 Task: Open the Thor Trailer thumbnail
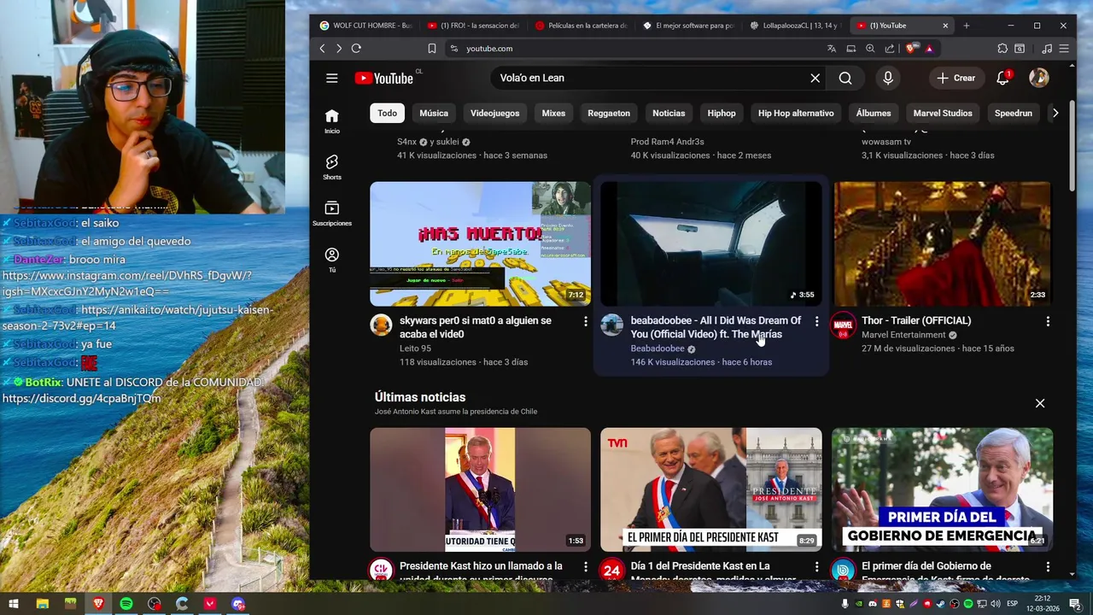pyautogui.click(x=943, y=243)
